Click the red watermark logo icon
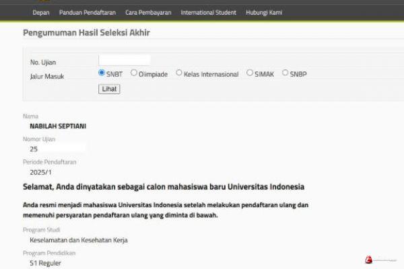 click(x=368, y=260)
